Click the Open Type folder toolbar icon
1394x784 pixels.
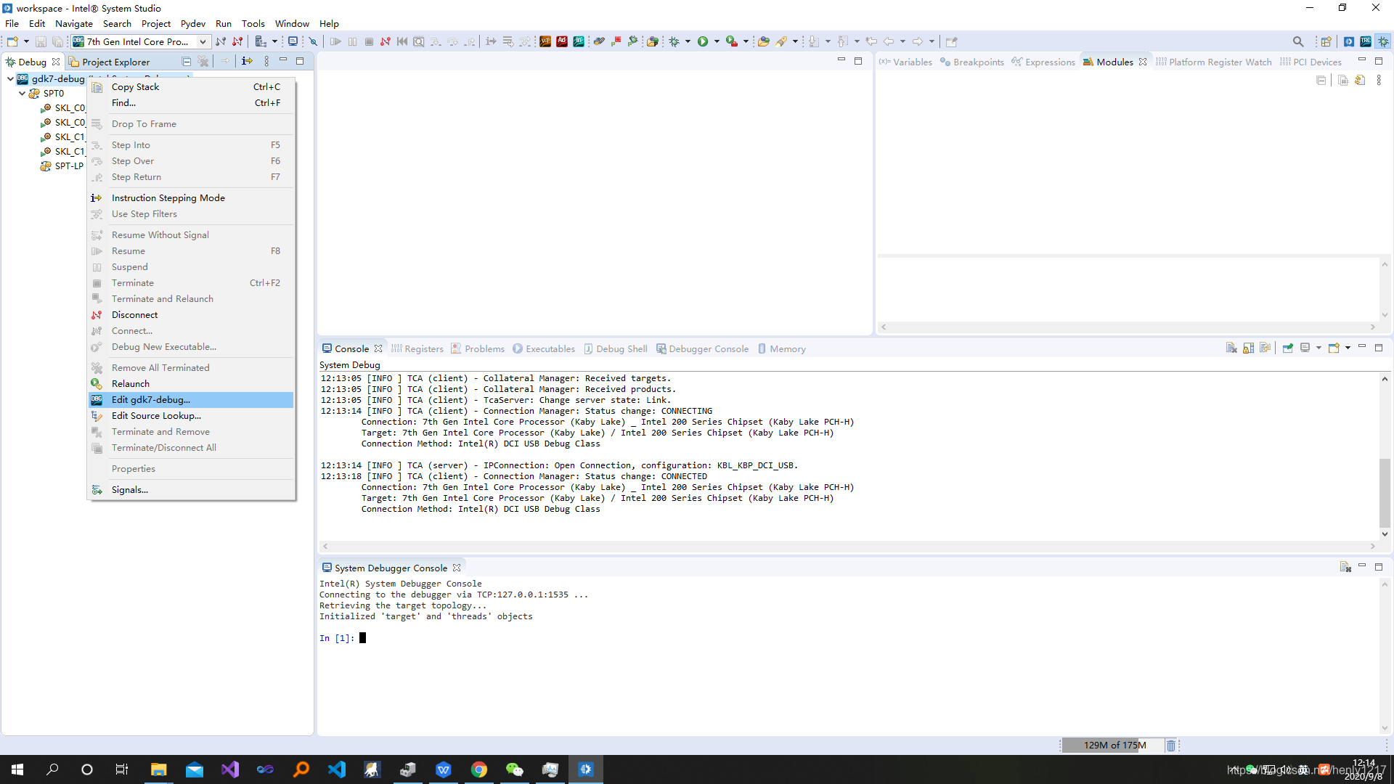(x=763, y=41)
